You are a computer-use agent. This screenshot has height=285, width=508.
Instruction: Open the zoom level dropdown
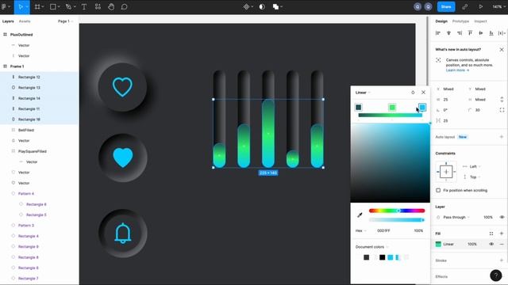point(498,7)
